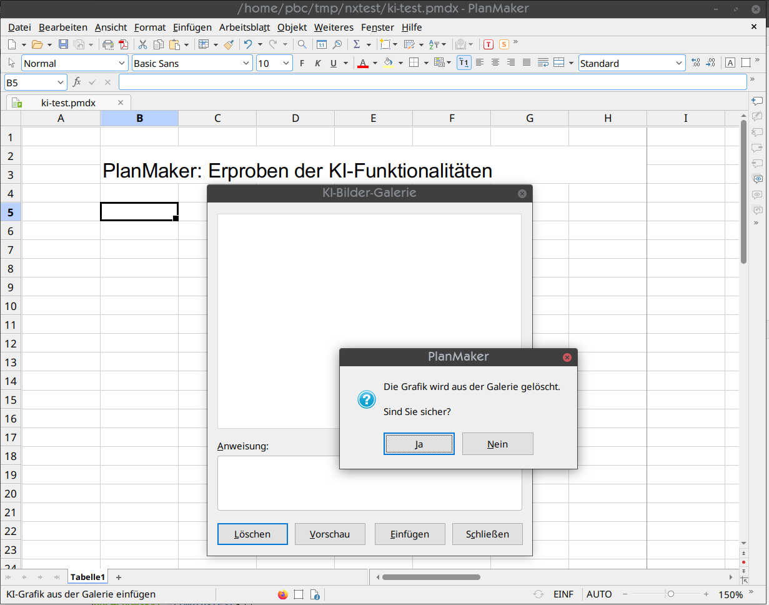Viewport: 769px width, 605px height.
Task: Align cell text left
Action: point(480,62)
